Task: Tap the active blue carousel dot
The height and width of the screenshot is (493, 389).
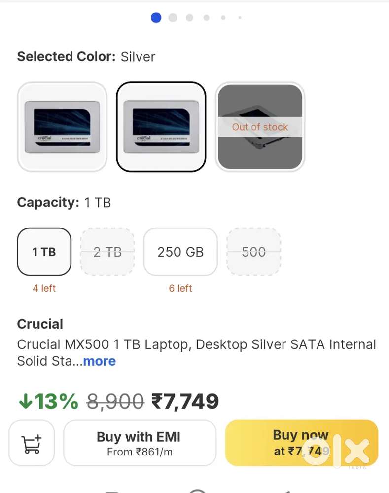Action: coord(156,18)
